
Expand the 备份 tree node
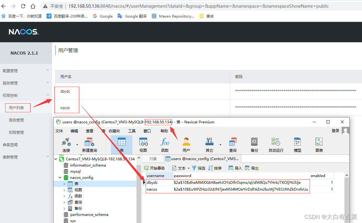(64, 209)
